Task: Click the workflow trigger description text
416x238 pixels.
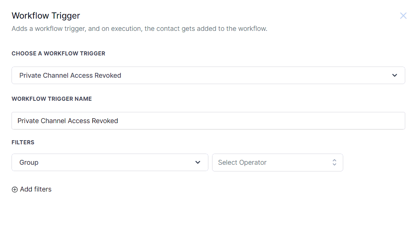Action: pyautogui.click(x=139, y=29)
